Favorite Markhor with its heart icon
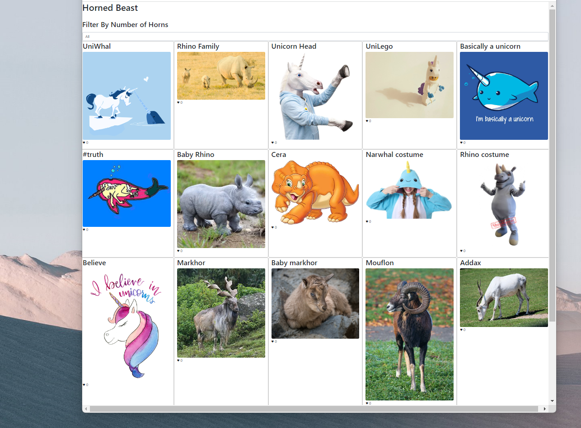The height and width of the screenshot is (428, 581). pos(178,360)
